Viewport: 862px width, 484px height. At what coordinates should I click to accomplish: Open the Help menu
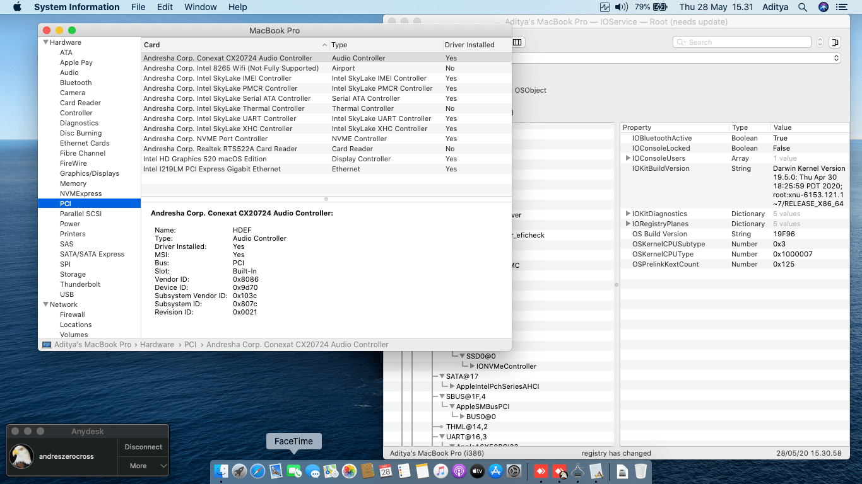(238, 7)
